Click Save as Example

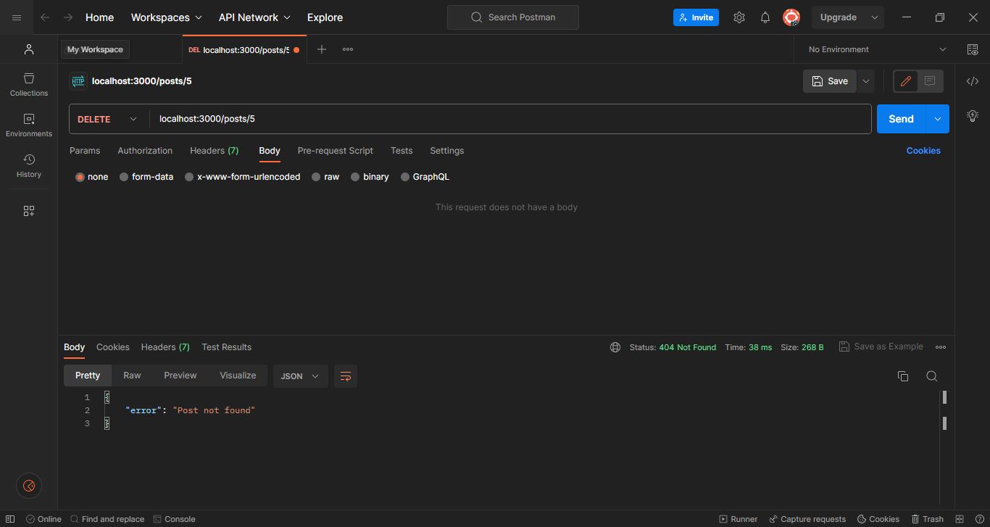coord(881,347)
